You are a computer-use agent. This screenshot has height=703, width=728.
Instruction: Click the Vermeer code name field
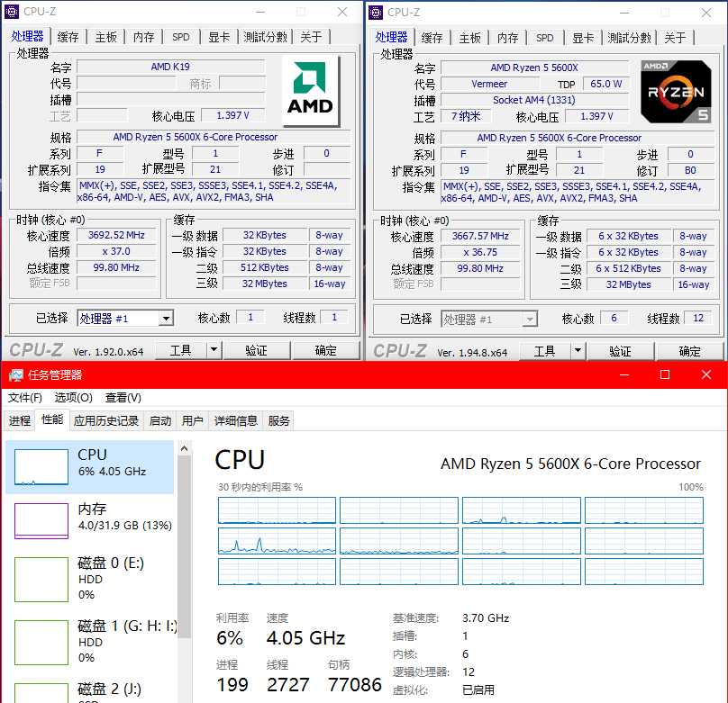pos(489,84)
